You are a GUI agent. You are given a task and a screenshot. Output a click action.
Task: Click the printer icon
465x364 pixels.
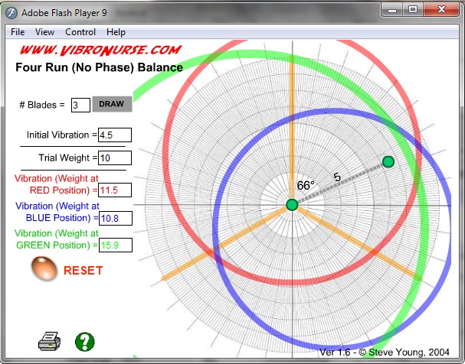point(49,342)
